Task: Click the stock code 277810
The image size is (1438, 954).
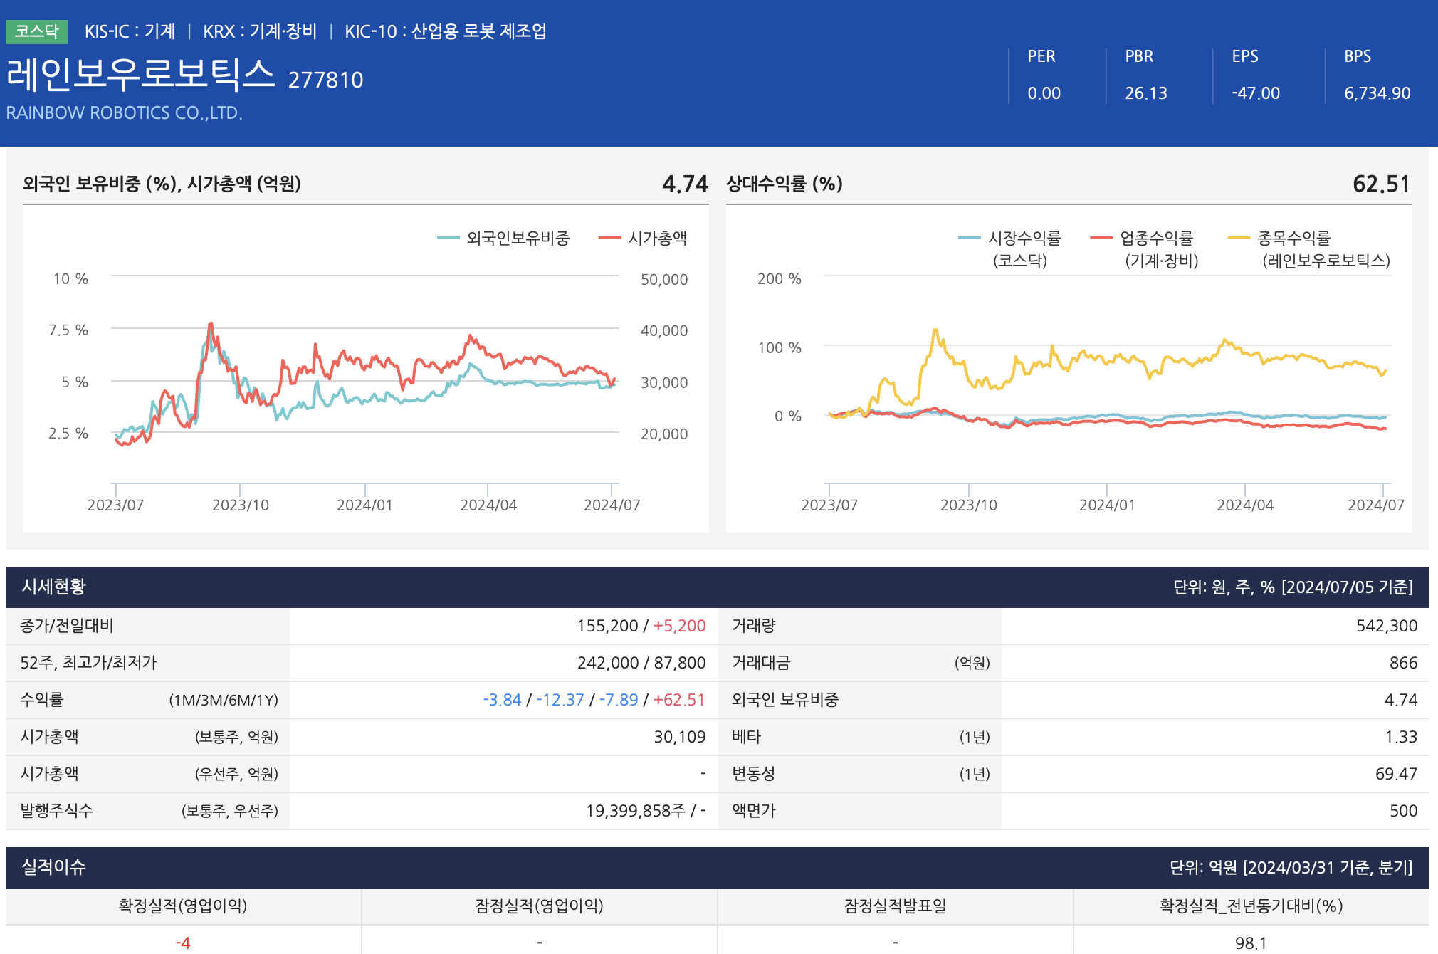Action: tap(325, 80)
